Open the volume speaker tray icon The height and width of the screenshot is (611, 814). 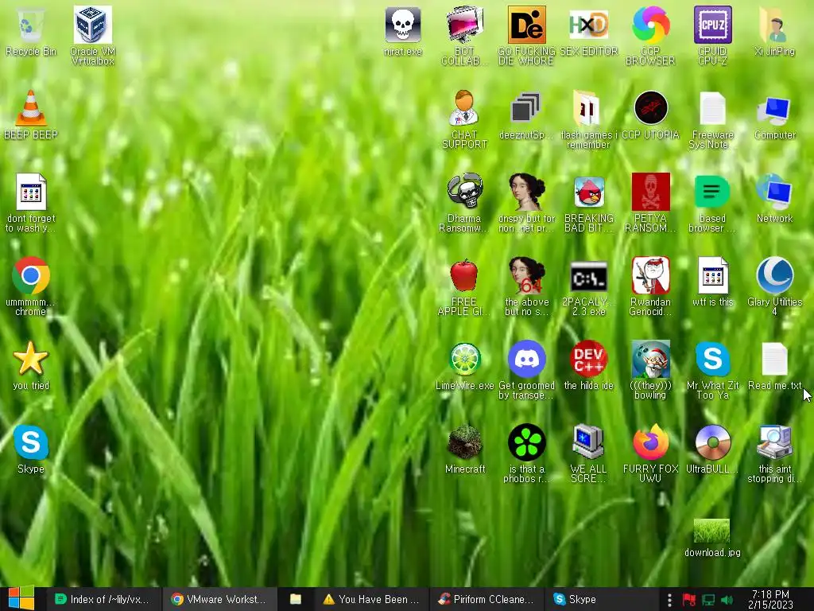727,600
